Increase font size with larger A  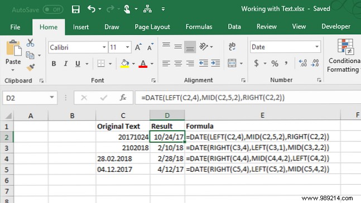click(138, 47)
